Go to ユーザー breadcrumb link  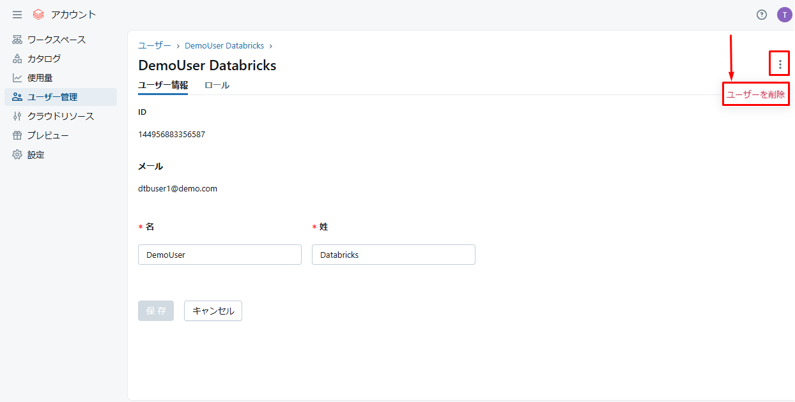point(155,46)
